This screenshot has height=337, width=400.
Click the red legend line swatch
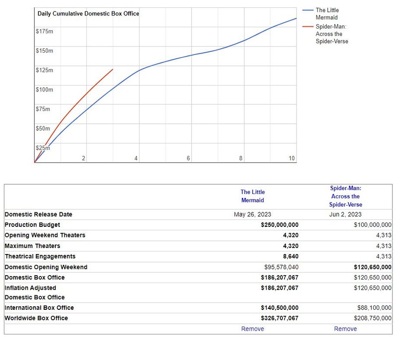pos(308,27)
